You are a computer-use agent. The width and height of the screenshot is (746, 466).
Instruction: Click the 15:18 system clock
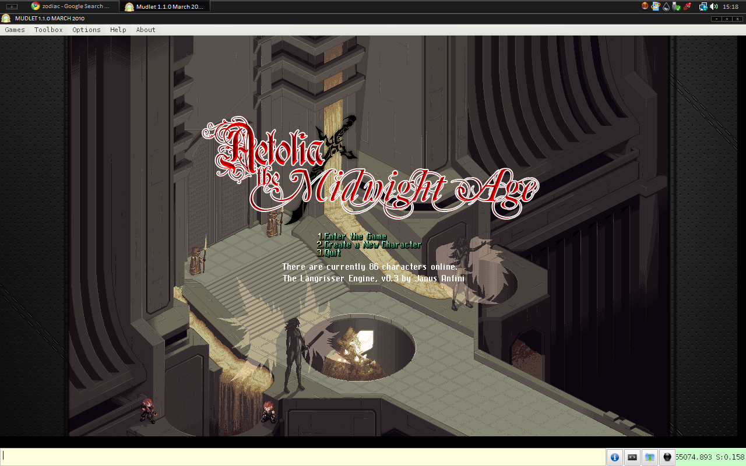coord(731,6)
